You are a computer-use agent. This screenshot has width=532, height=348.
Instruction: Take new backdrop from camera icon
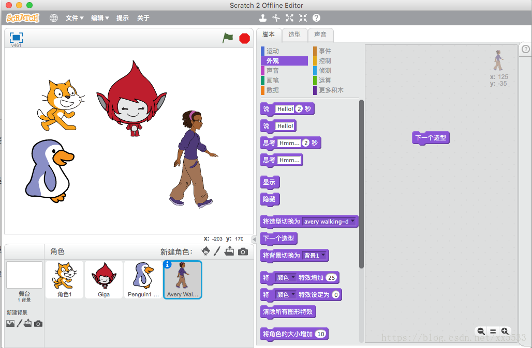[38, 324]
